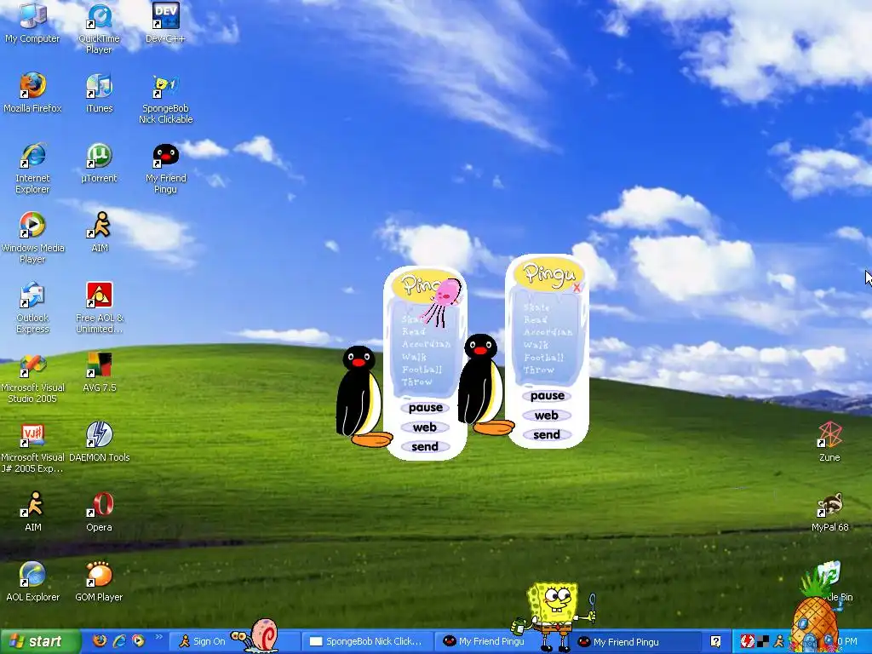872x654 pixels.
Task: Click the Pingu penguin between the two panels
Action: click(483, 384)
